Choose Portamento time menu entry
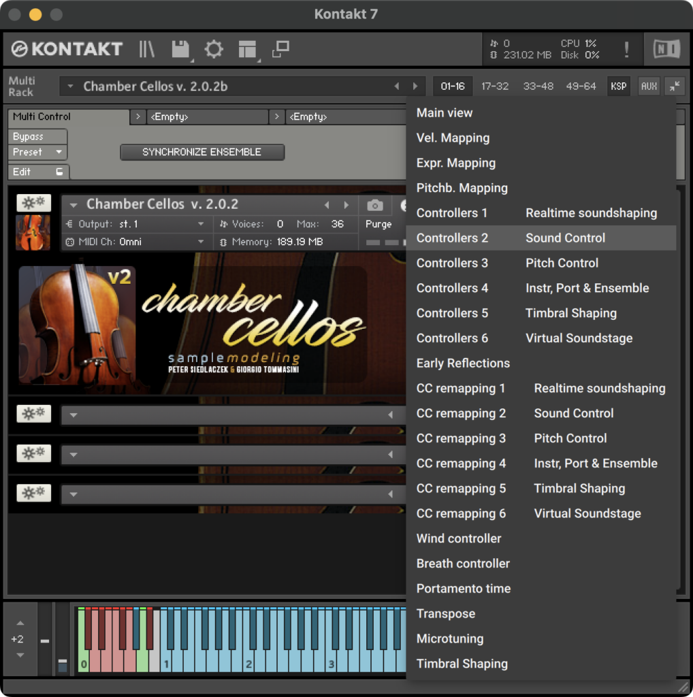693x697 pixels. (541, 589)
